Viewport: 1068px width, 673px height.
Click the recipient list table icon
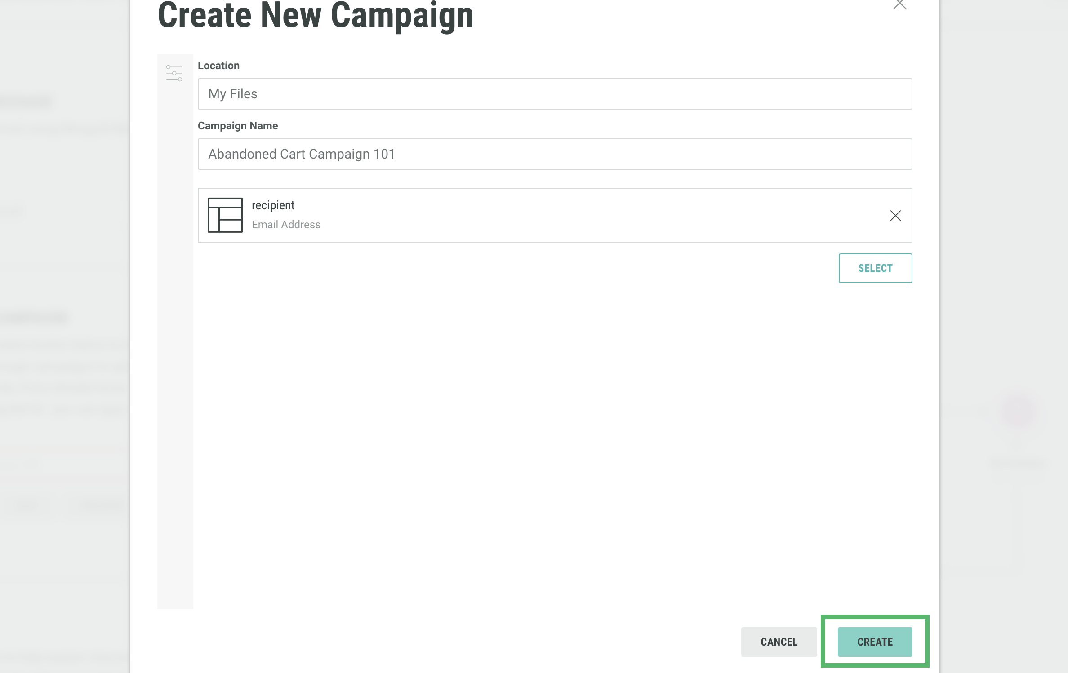(225, 215)
